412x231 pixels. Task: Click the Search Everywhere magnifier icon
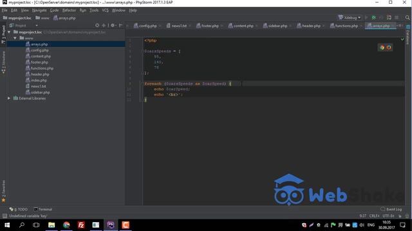coord(407,17)
